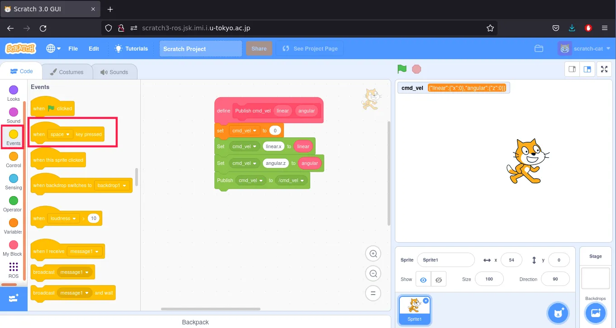The height and width of the screenshot is (328, 616).
Task: Click the Choose a Sprite cat button
Action: 559,312
